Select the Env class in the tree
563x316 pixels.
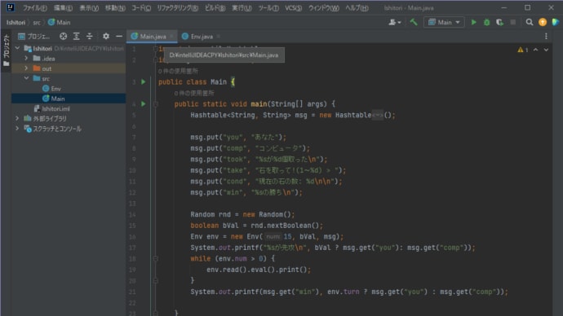click(x=51, y=89)
